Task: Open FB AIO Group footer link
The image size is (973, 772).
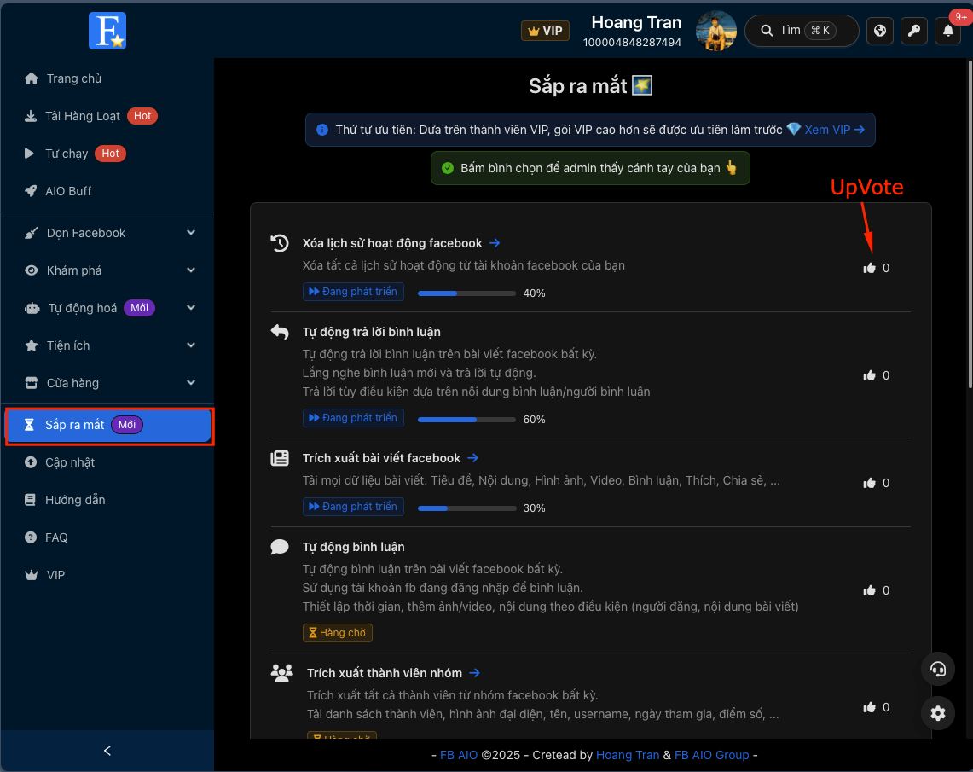Action: pos(712,755)
